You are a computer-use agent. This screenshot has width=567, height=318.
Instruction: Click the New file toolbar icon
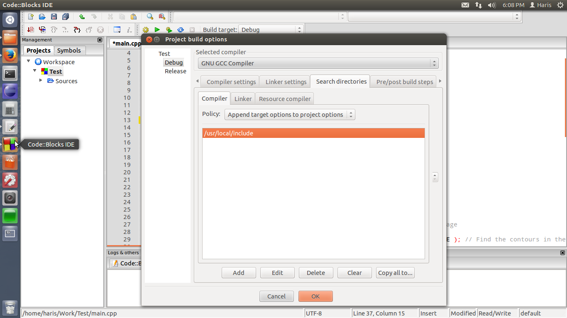(31, 17)
